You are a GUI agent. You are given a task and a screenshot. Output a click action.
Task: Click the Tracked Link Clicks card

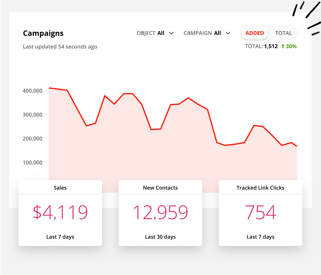click(x=260, y=212)
